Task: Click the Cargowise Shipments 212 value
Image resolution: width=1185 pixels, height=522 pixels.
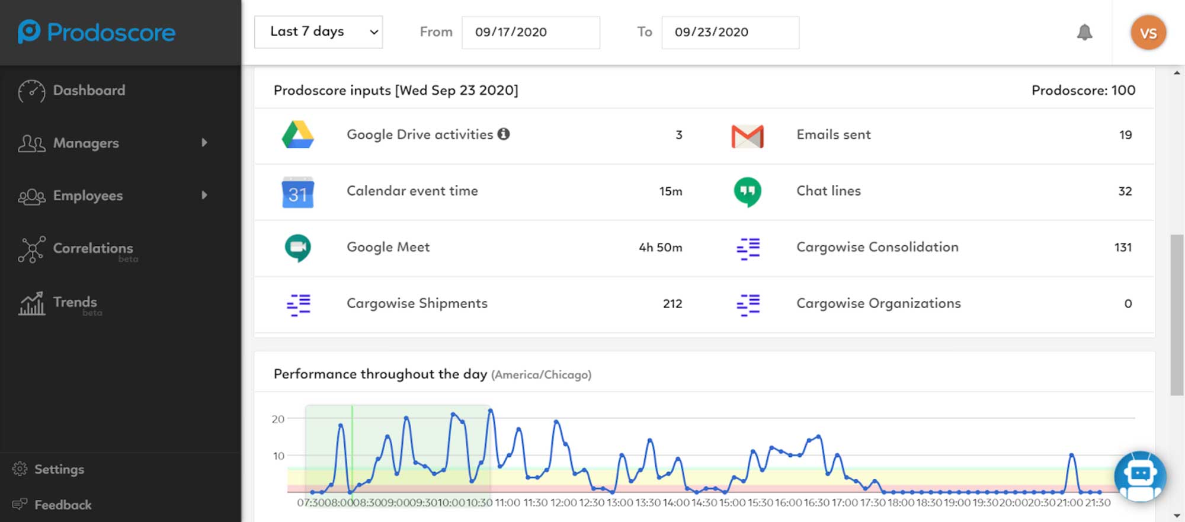Action: [672, 304]
